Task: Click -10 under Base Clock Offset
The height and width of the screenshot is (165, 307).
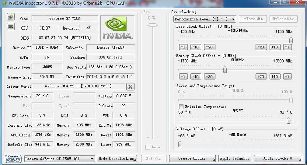Action: [x=196, y=47]
